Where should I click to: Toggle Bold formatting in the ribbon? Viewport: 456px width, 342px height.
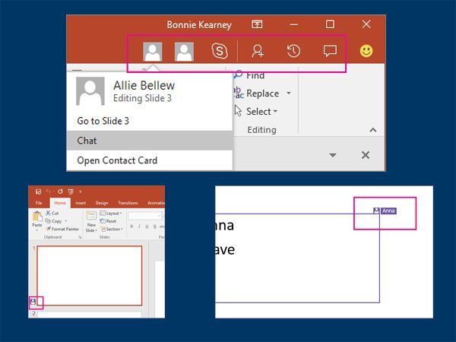[x=132, y=226]
